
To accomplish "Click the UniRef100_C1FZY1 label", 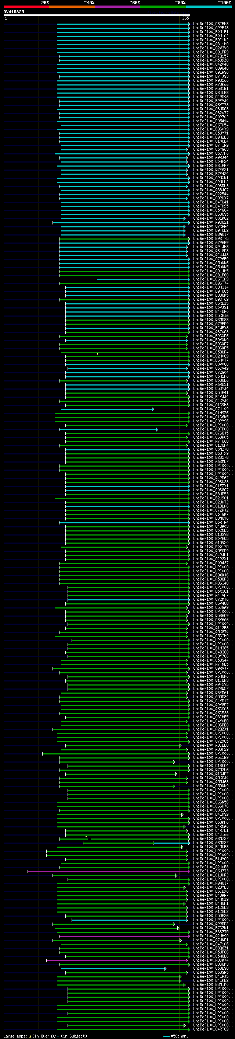I will [211, 486].
